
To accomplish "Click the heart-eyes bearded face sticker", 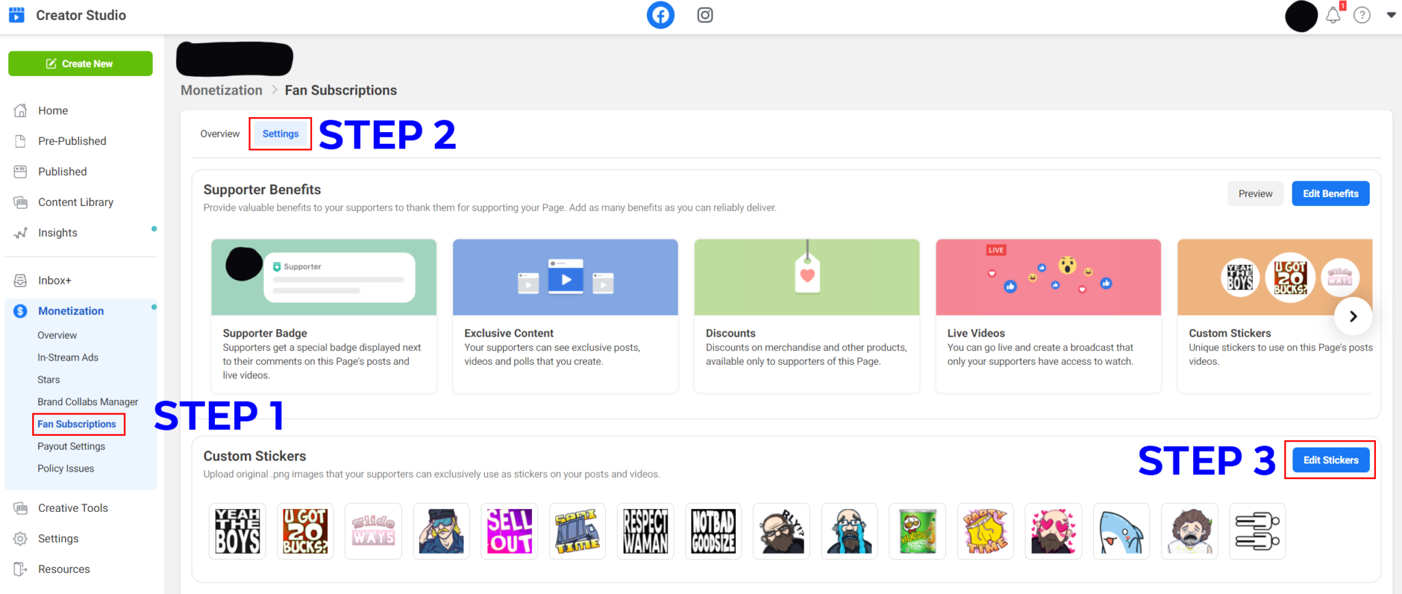I will pyautogui.click(x=1054, y=531).
